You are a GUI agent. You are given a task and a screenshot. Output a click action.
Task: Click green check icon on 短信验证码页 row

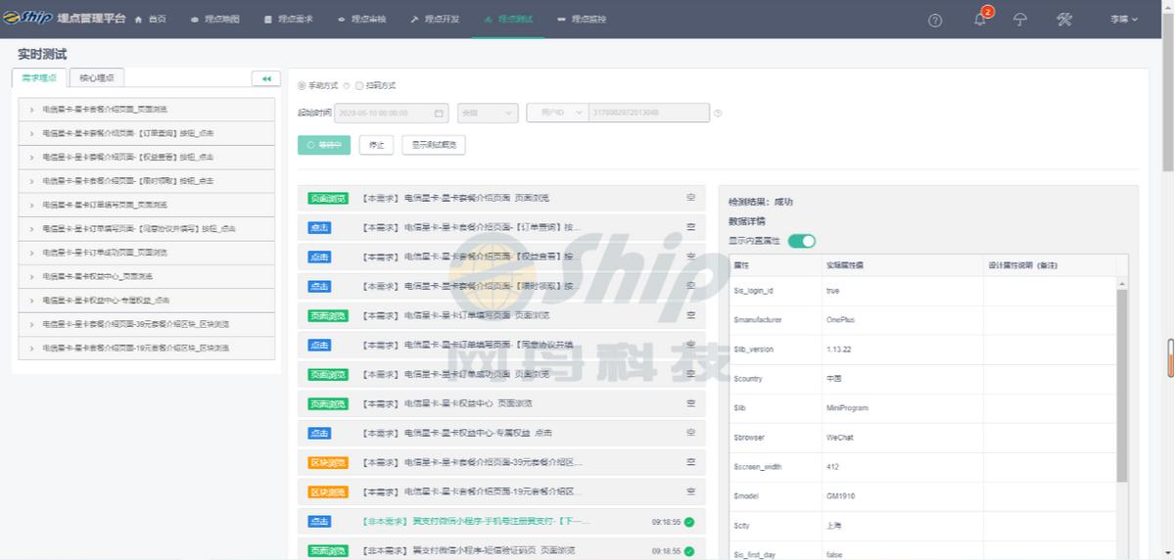click(x=689, y=551)
